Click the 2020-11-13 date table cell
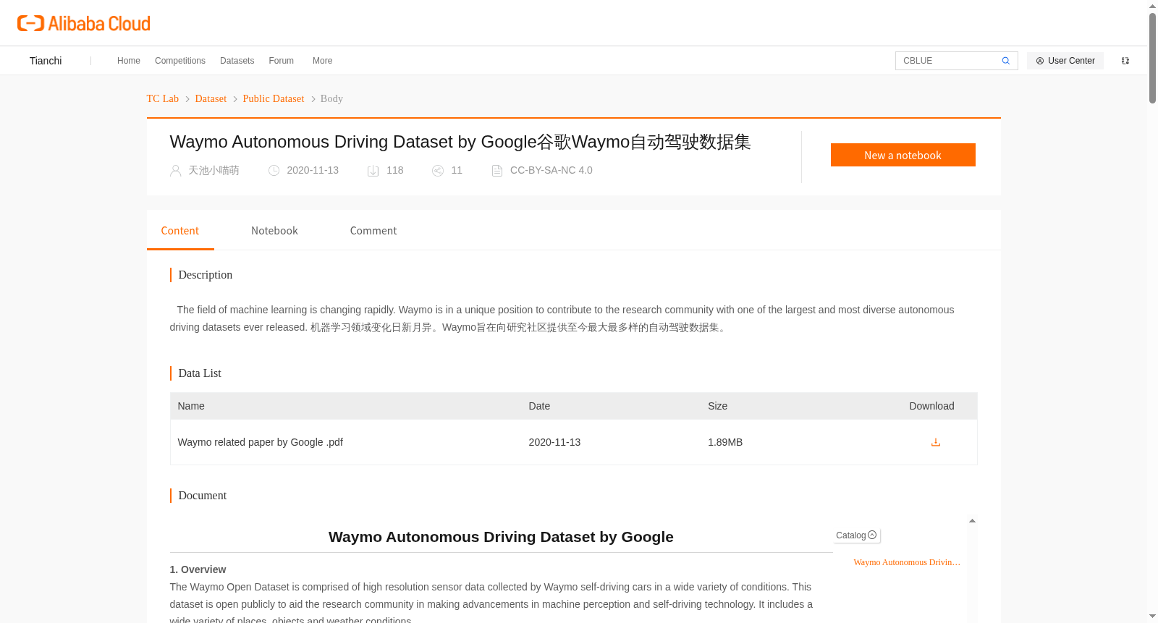Screen dimensions: 1158x623 pyautogui.click(x=554, y=442)
